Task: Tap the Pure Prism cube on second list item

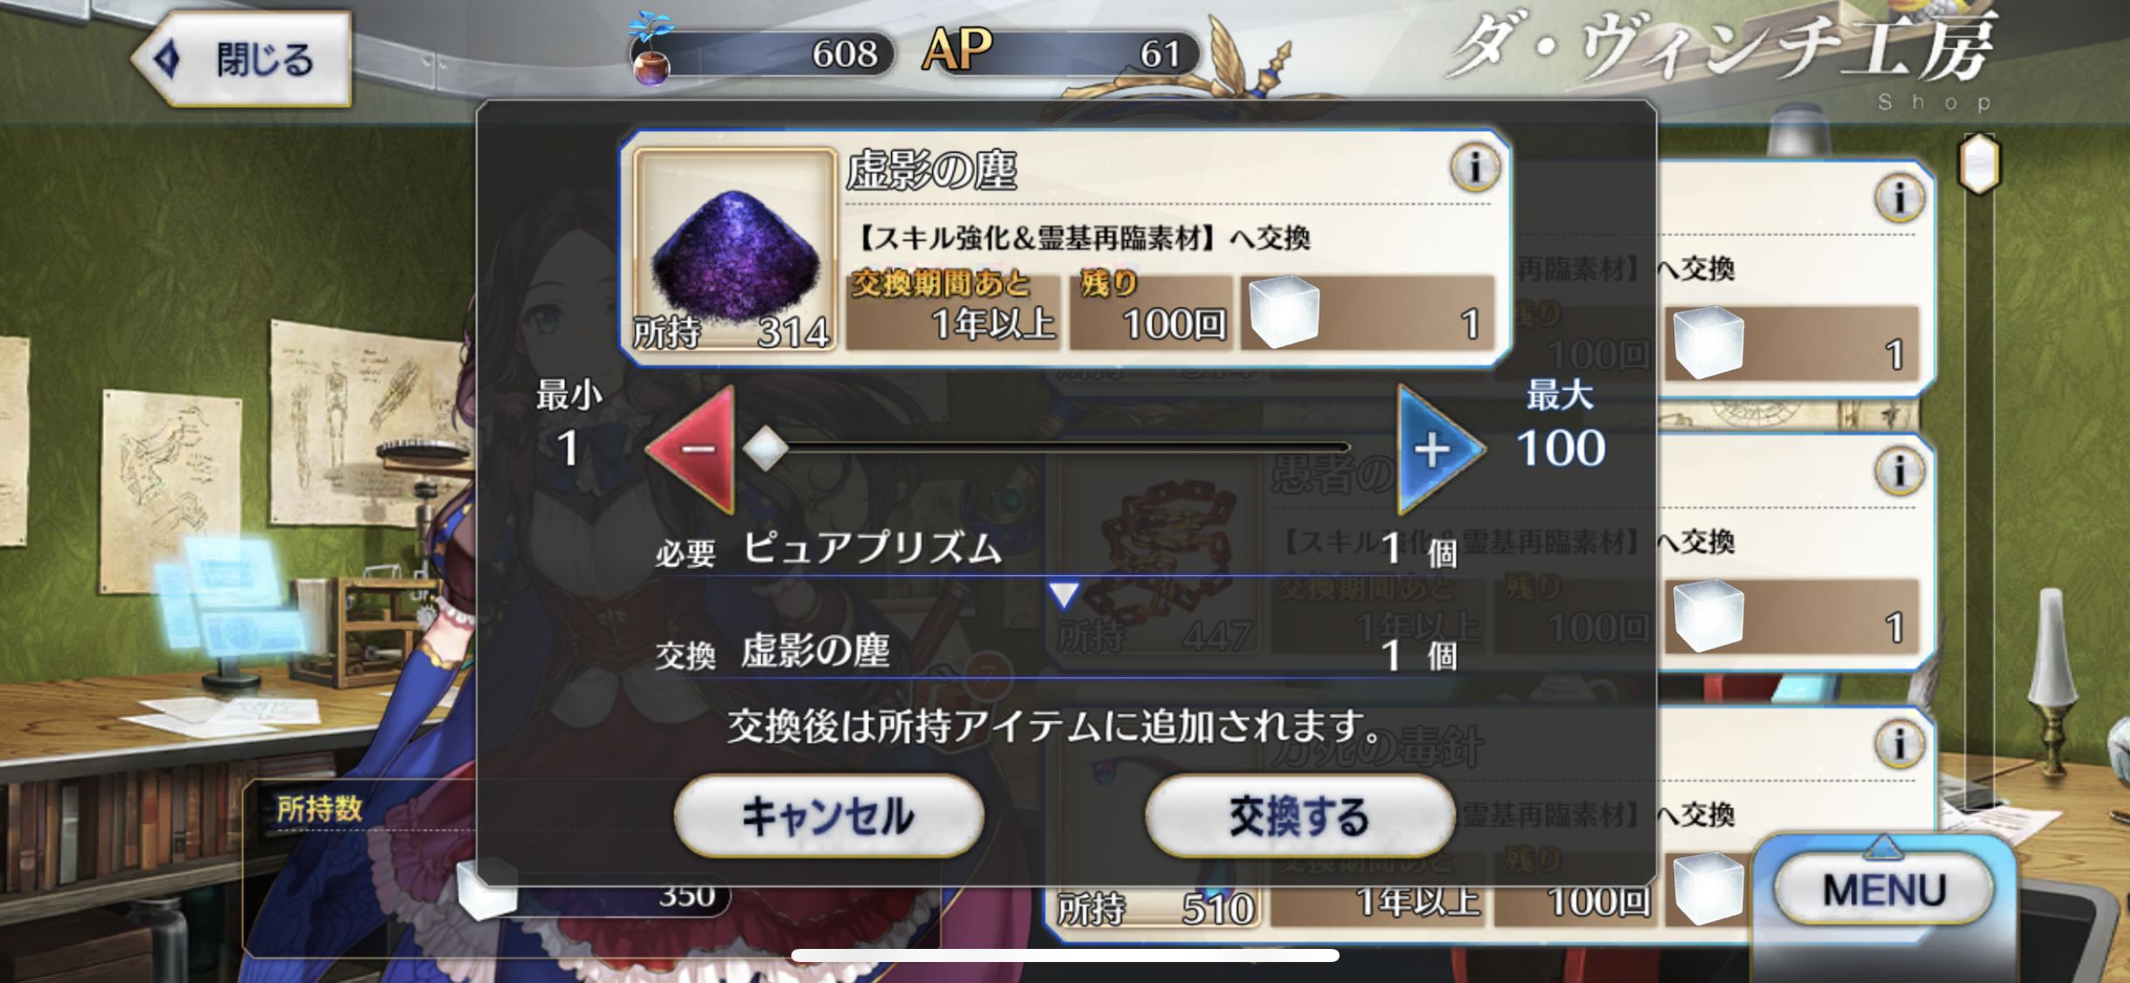Action: (x=1708, y=615)
